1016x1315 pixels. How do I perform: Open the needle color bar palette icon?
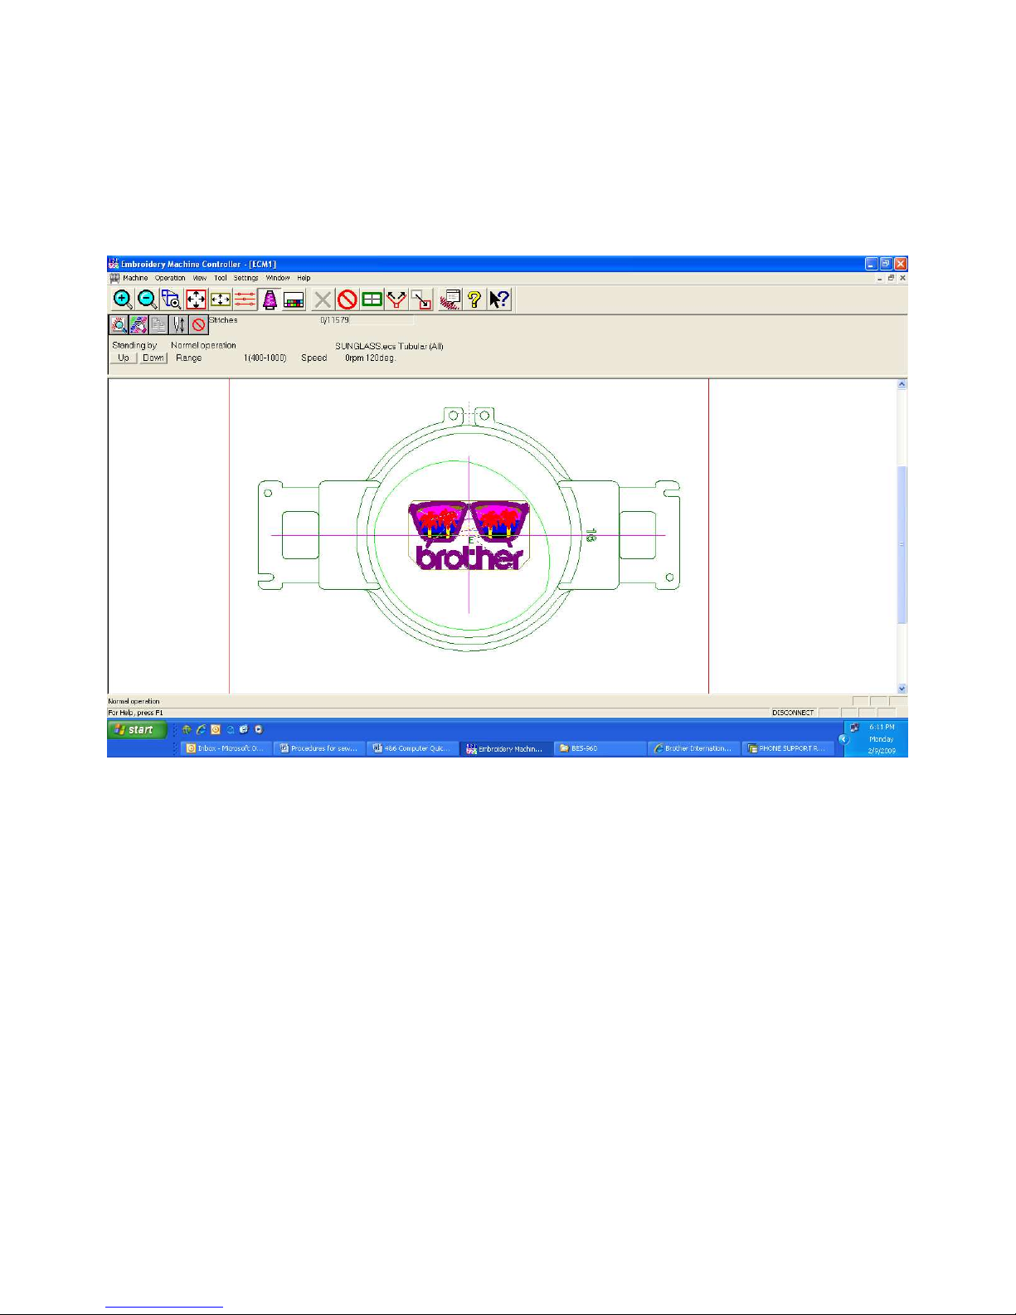tap(294, 300)
